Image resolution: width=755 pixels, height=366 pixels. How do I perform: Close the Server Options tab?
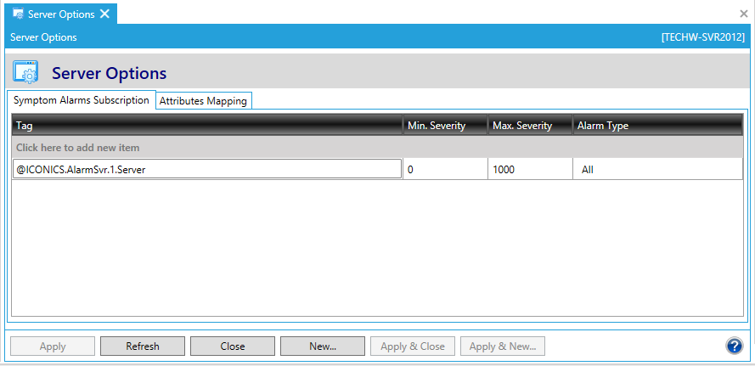click(104, 14)
